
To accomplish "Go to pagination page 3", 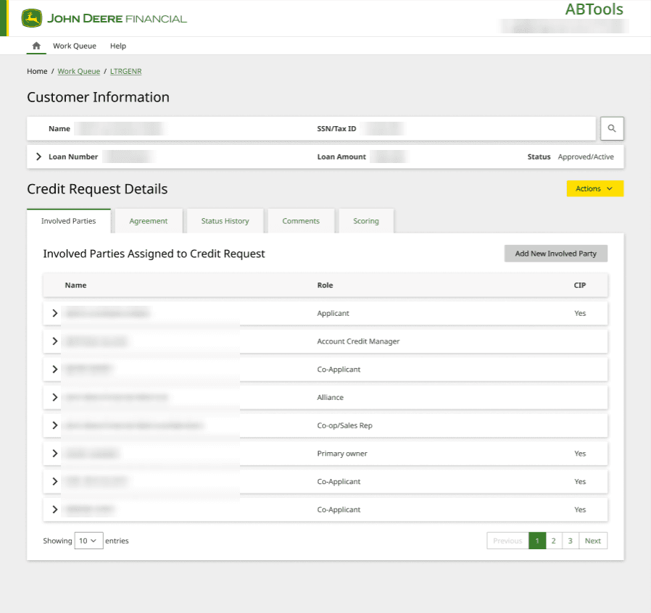I will 570,541.
